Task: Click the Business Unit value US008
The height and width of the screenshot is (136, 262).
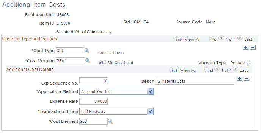Action: click(x=63, y=15)
